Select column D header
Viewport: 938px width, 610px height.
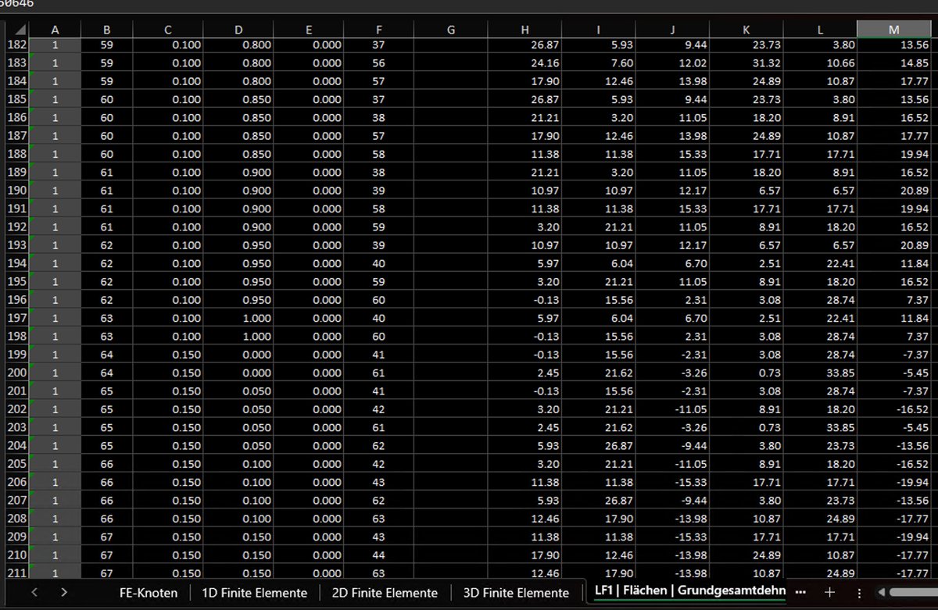[238, 29]
